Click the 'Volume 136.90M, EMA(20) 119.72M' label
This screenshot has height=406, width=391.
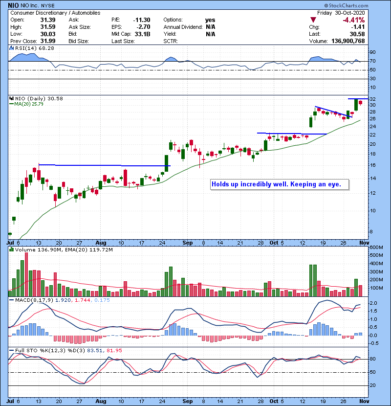point(64,250)
